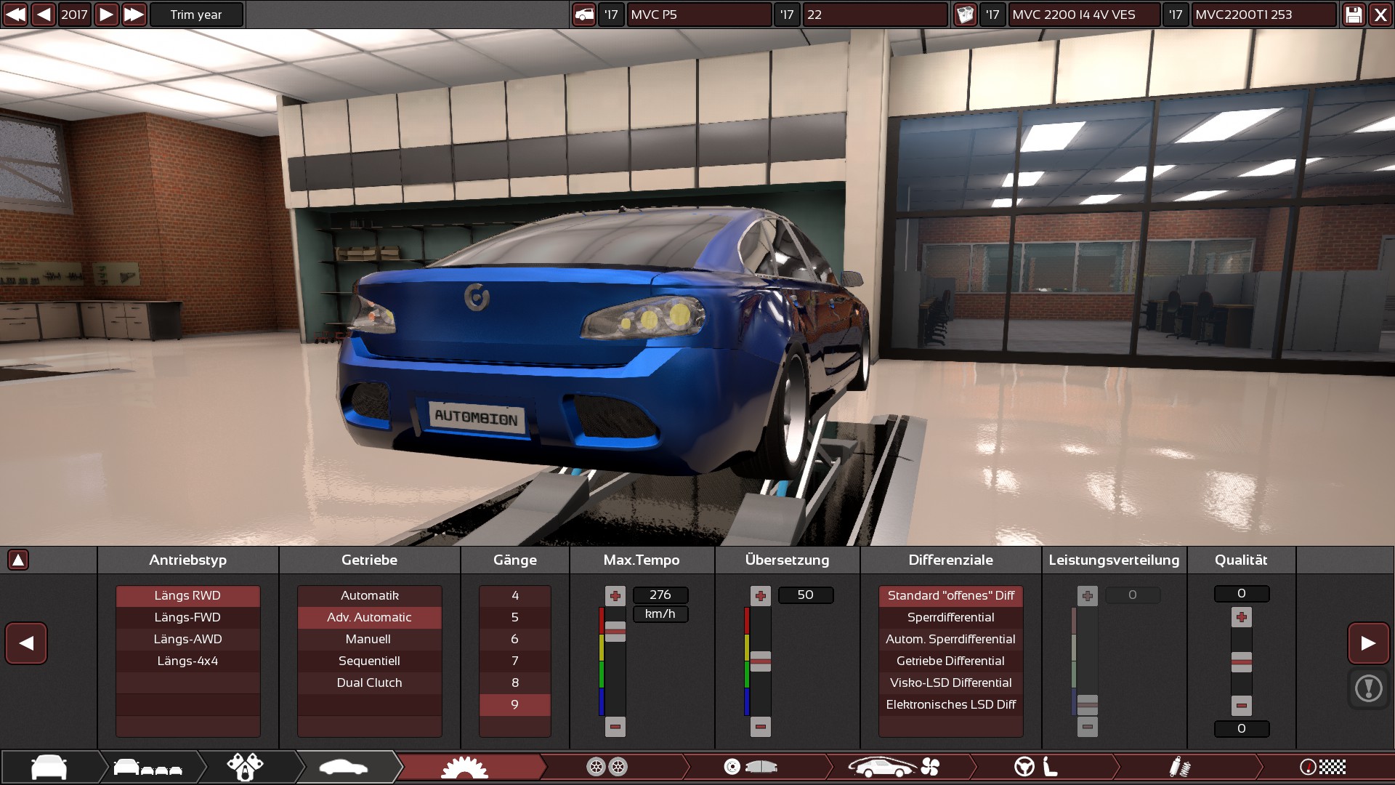Click the car model icon in top bar
The width and height of the screenshot is (1395, 785).
pyautogui.click(x=584, y=15)
